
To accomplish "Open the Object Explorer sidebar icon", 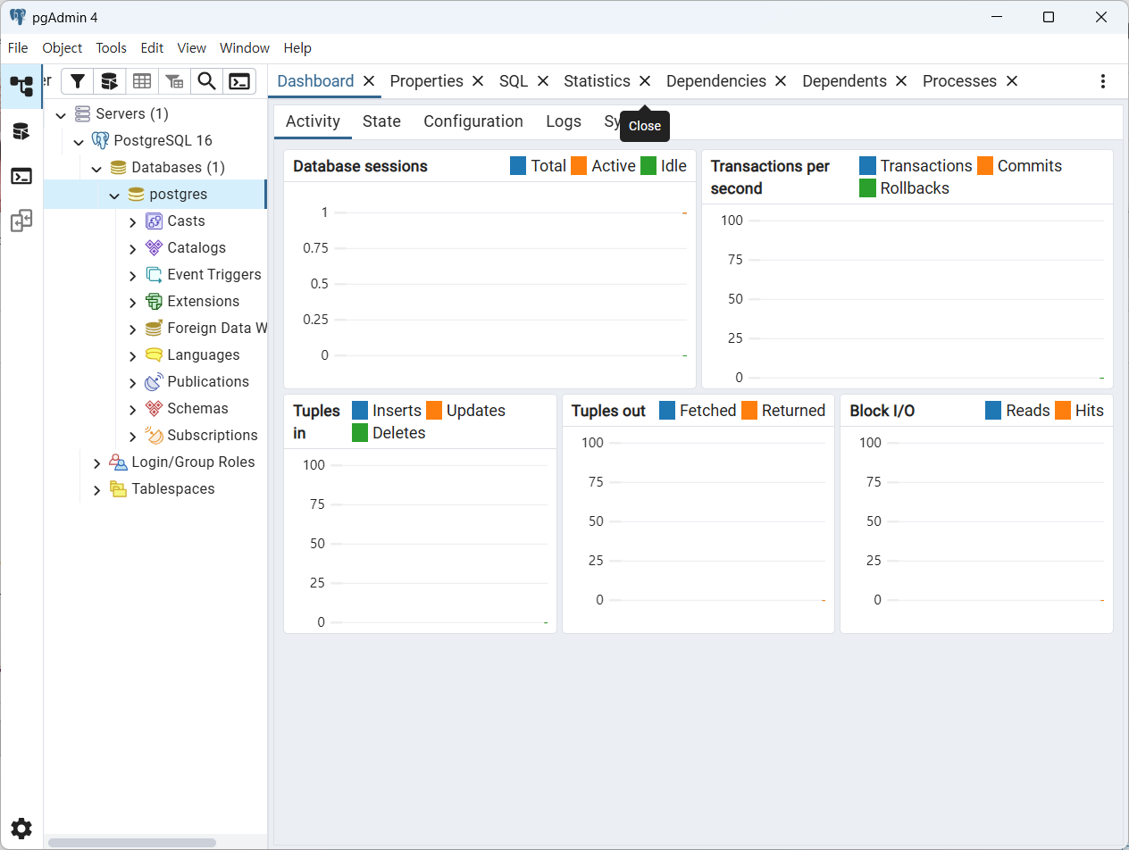I will (x=21, y=87).
